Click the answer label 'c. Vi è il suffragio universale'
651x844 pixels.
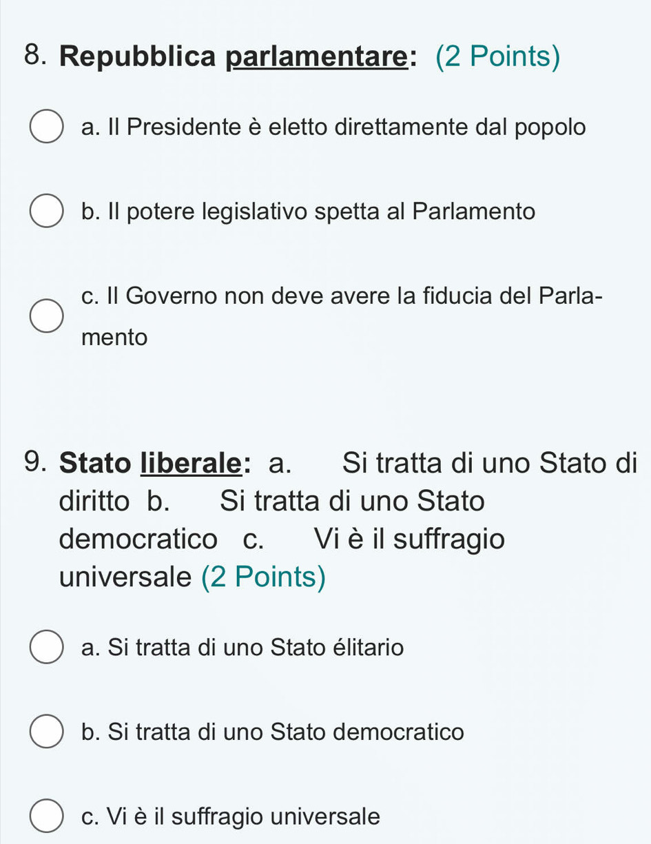(230, 816)
